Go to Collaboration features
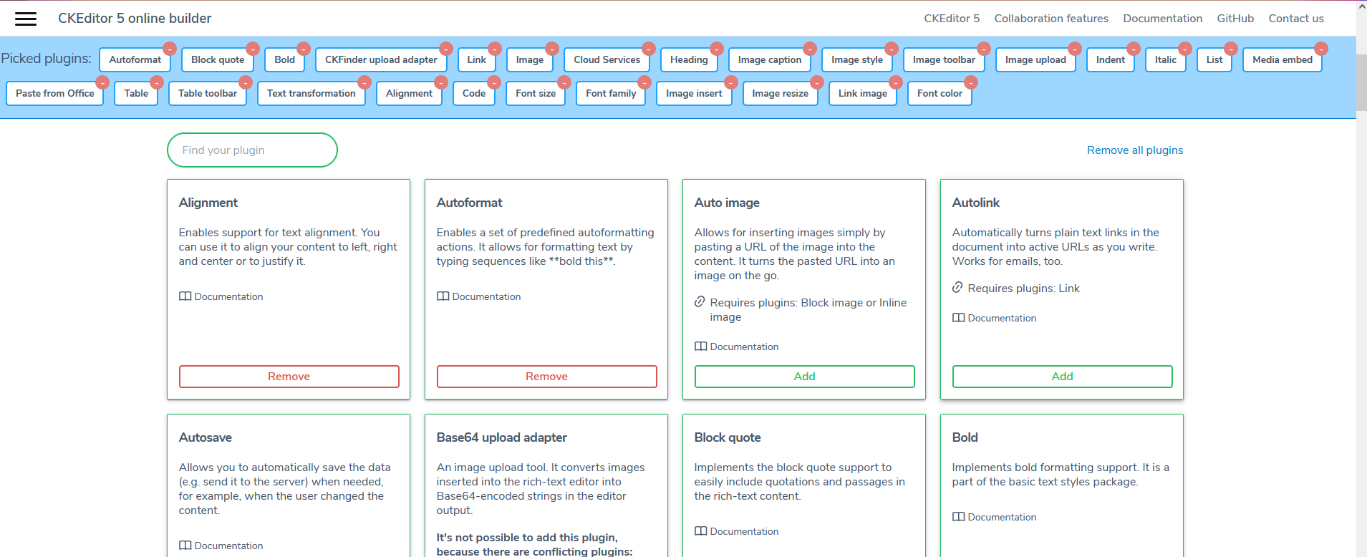Screen dimensions: 1367x557 coord(1051,19)
